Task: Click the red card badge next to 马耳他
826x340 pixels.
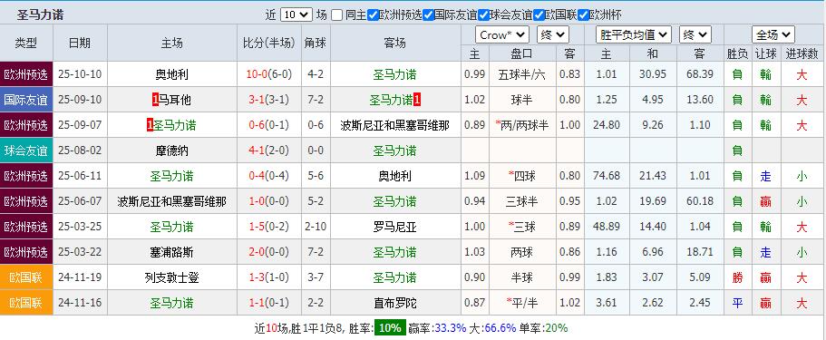Action: [155, 100]
